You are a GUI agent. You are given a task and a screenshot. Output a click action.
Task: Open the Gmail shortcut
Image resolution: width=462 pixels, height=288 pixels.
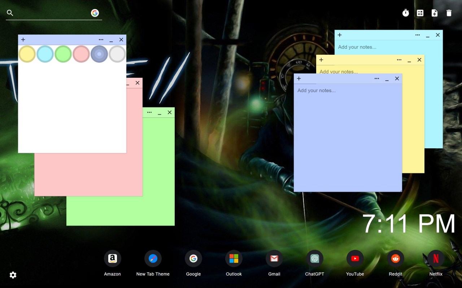pos(274,258)
